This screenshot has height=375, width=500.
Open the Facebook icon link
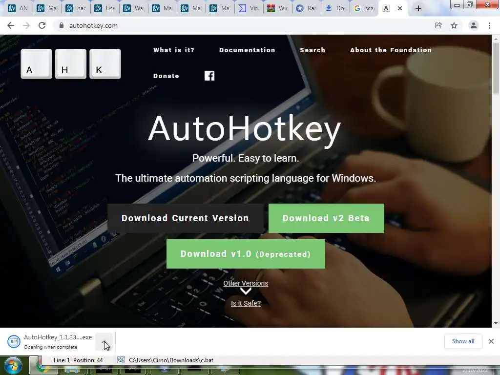[209, 76]
